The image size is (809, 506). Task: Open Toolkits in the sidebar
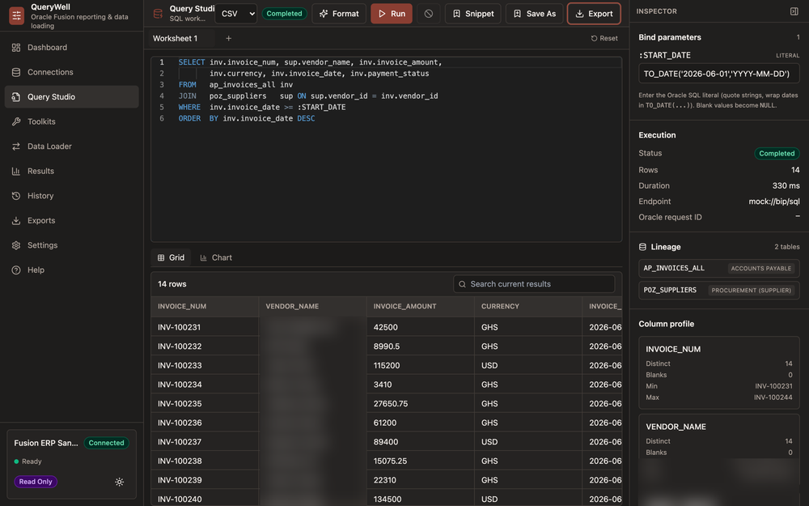(72, 121)
